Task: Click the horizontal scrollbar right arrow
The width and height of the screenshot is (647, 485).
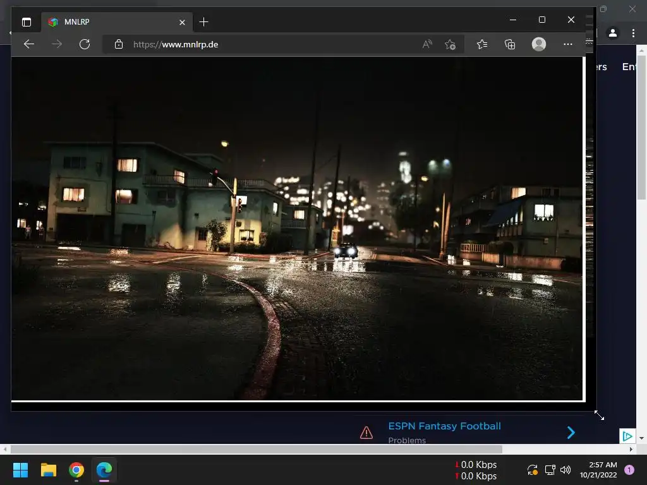Action: pyautogui.click(x=631, y=449)
